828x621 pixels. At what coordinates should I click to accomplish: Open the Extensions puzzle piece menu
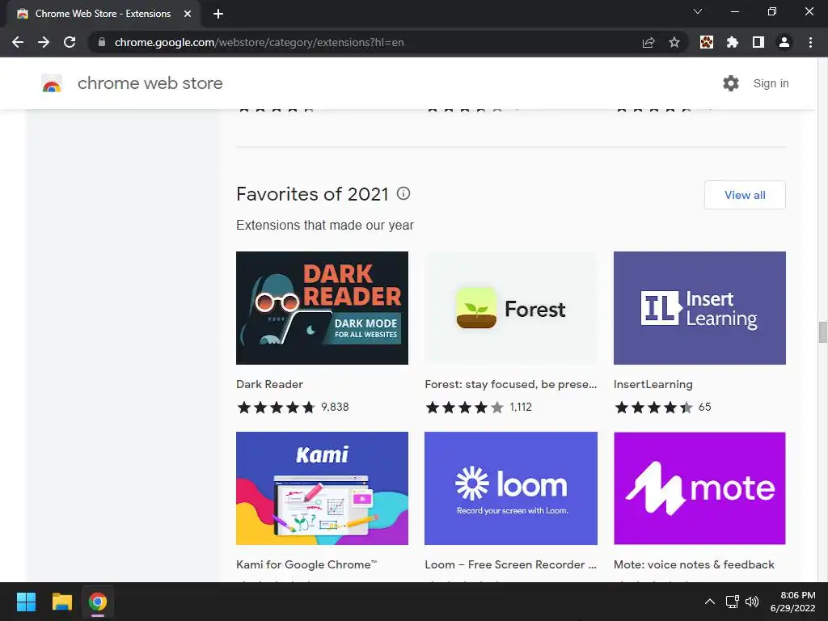point(733,42)
